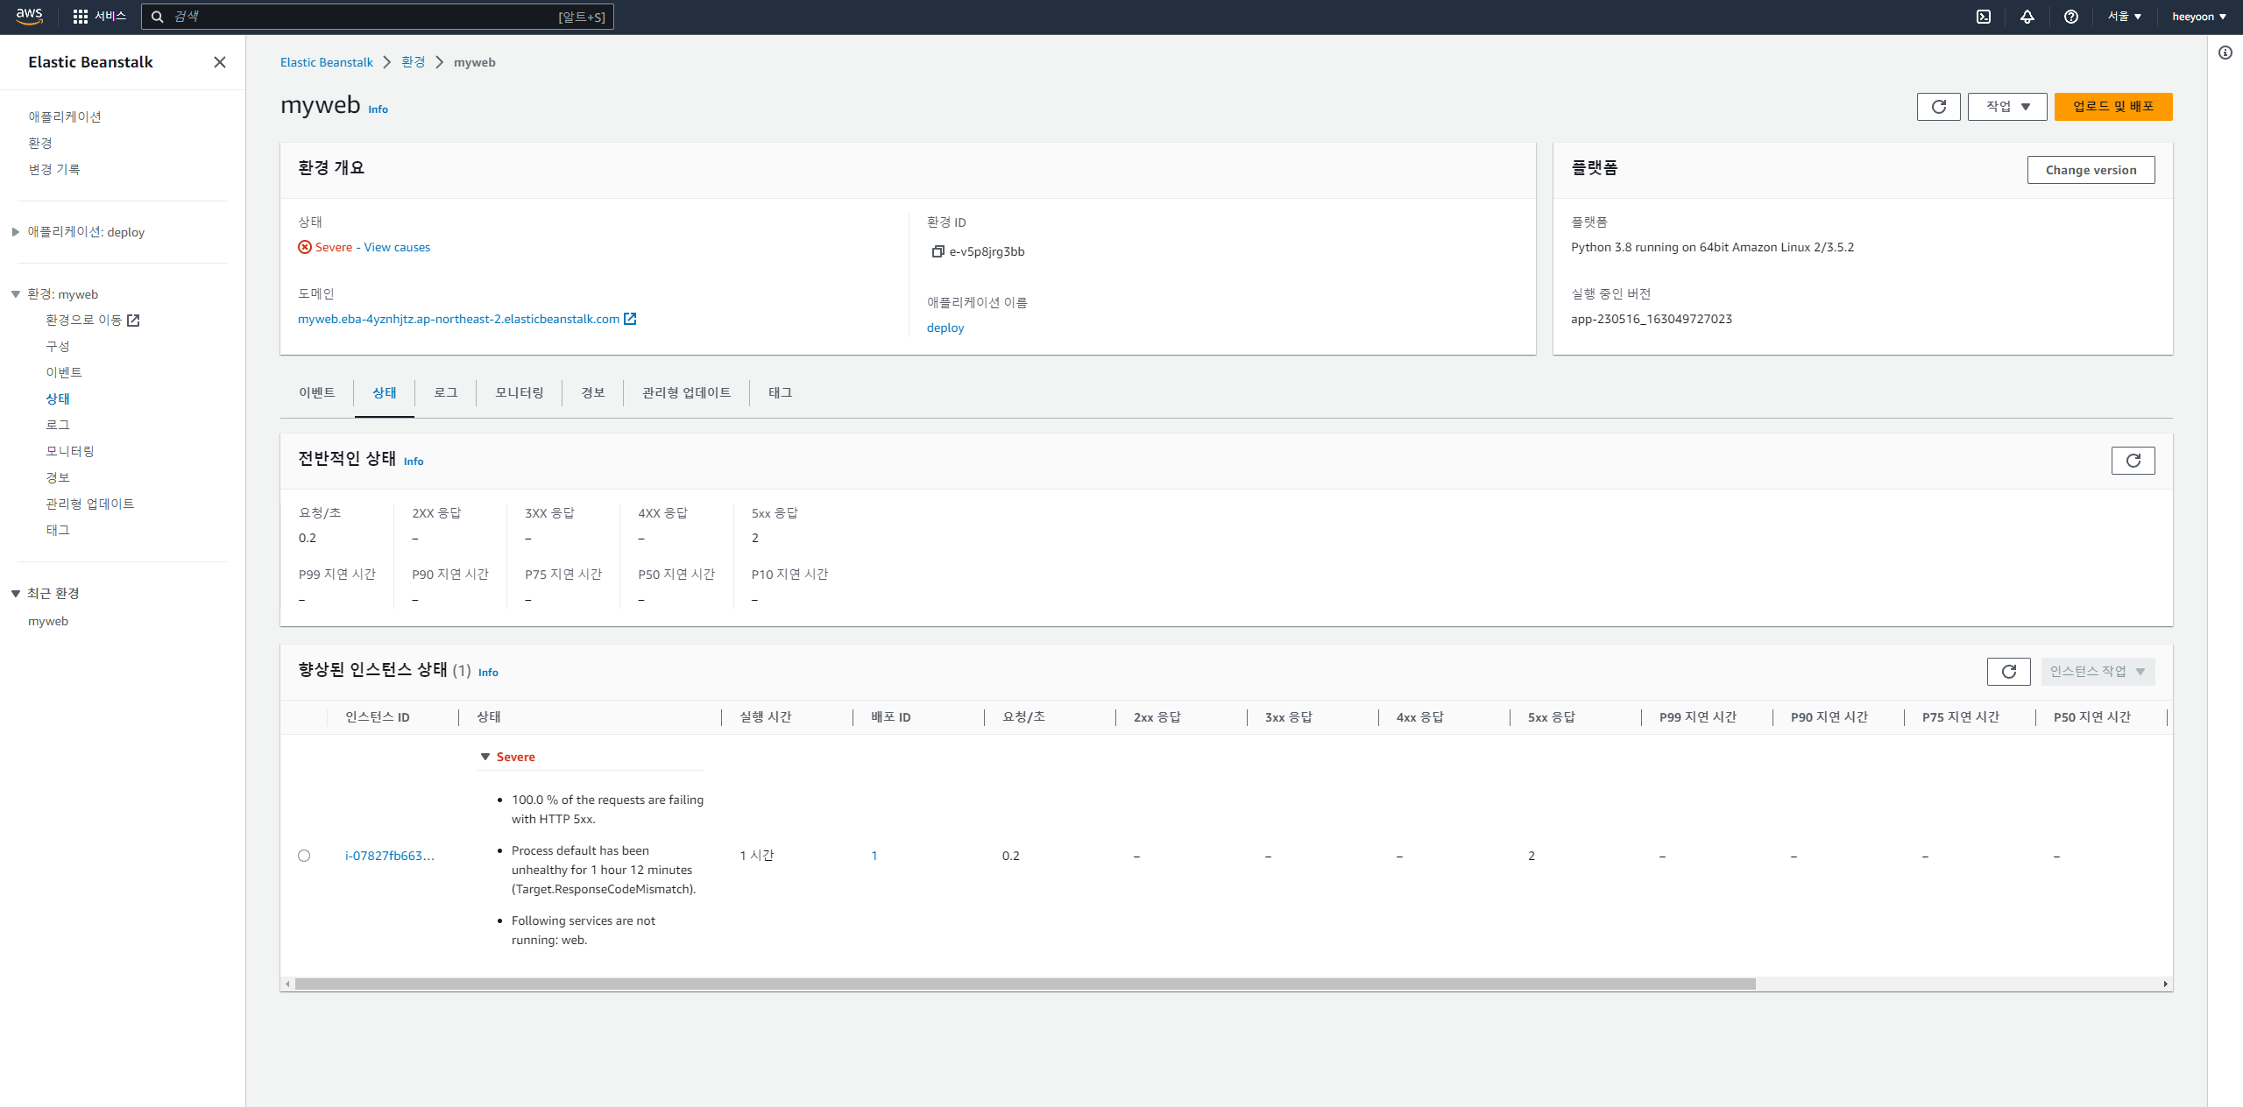Click the Change version button
2243x1107 pixels.
[x=2091, y=170]
